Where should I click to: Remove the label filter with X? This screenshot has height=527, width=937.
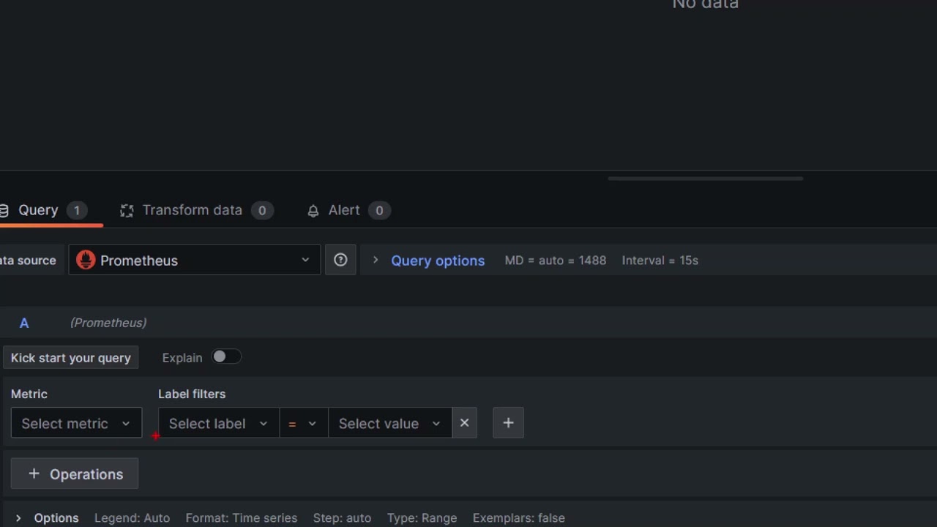464,423
